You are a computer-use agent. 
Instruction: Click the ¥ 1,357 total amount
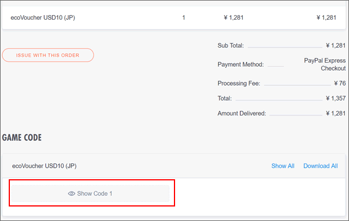[x=336, y=98]
